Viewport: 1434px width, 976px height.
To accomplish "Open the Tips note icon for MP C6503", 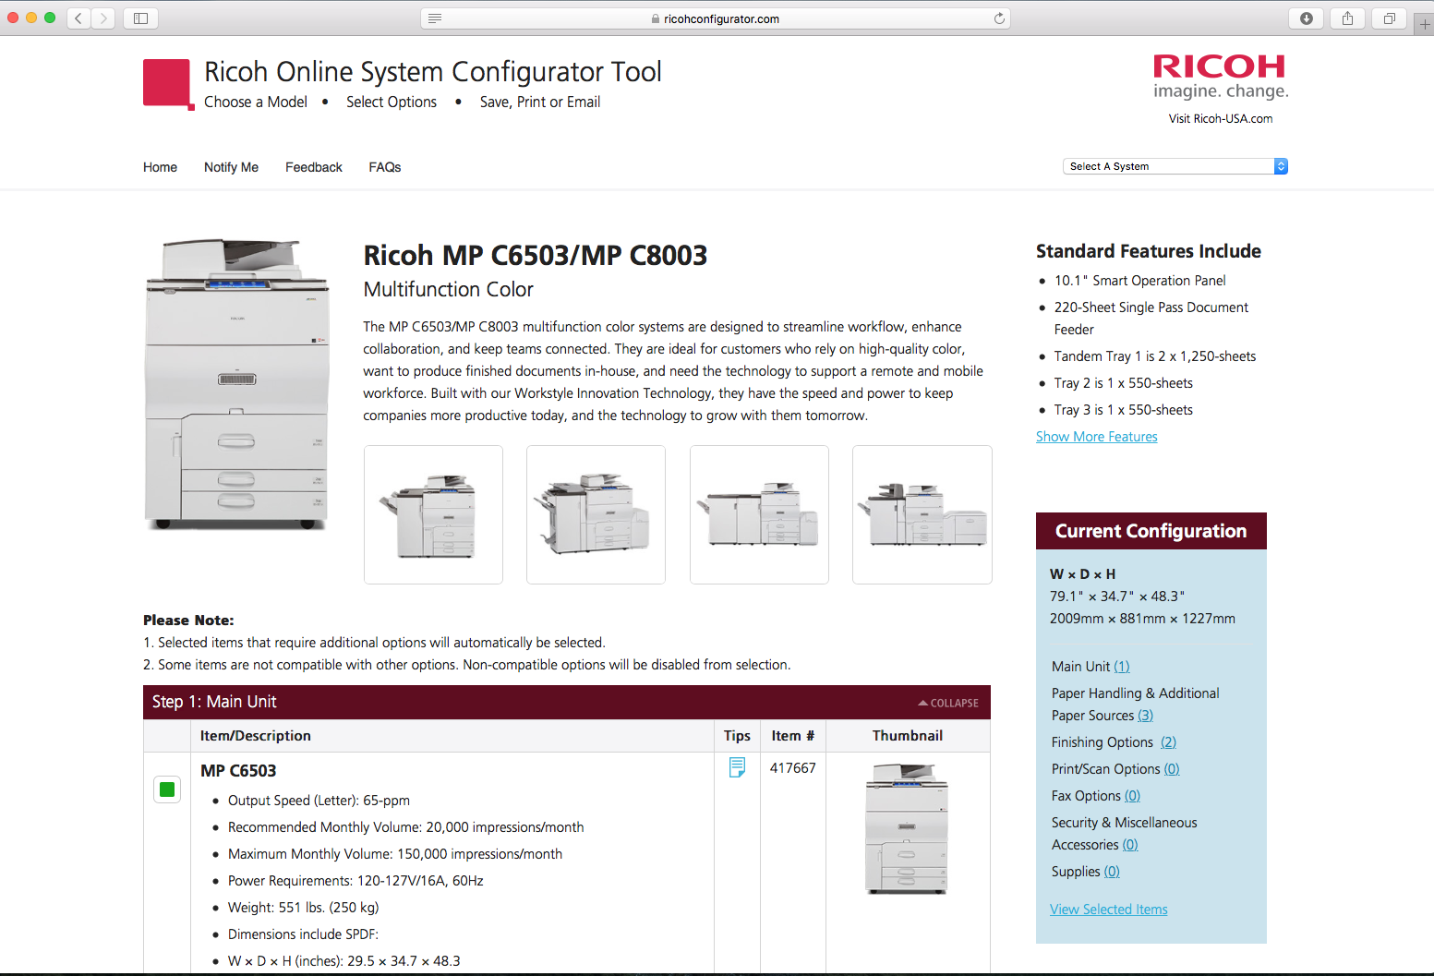I will (x=737, y=767).
